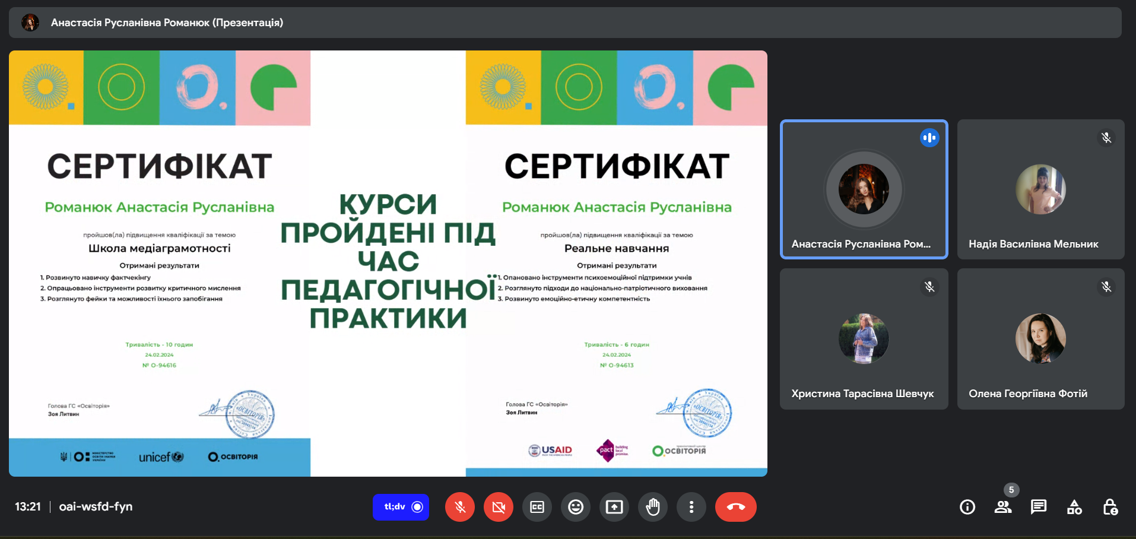Click the stamp seal on the left certificate
The width and height of the screenshot is (1136, 539).
[x=250, y=414]
